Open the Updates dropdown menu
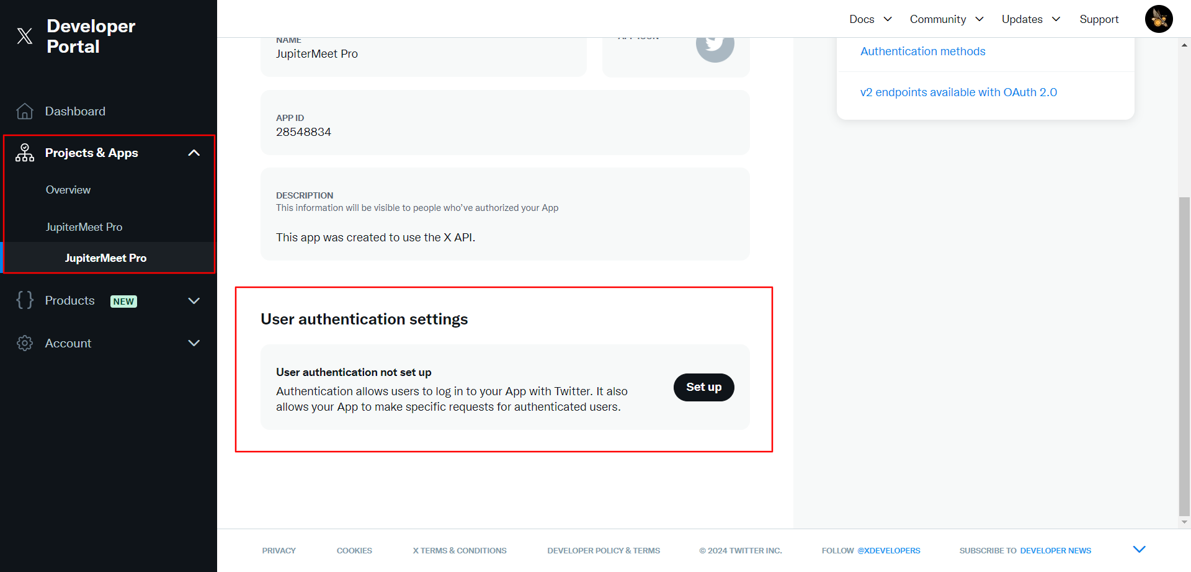Image resolution: width=1191 pixels, height=572 pixels. pyautogui.click(x=1030, y=19)
